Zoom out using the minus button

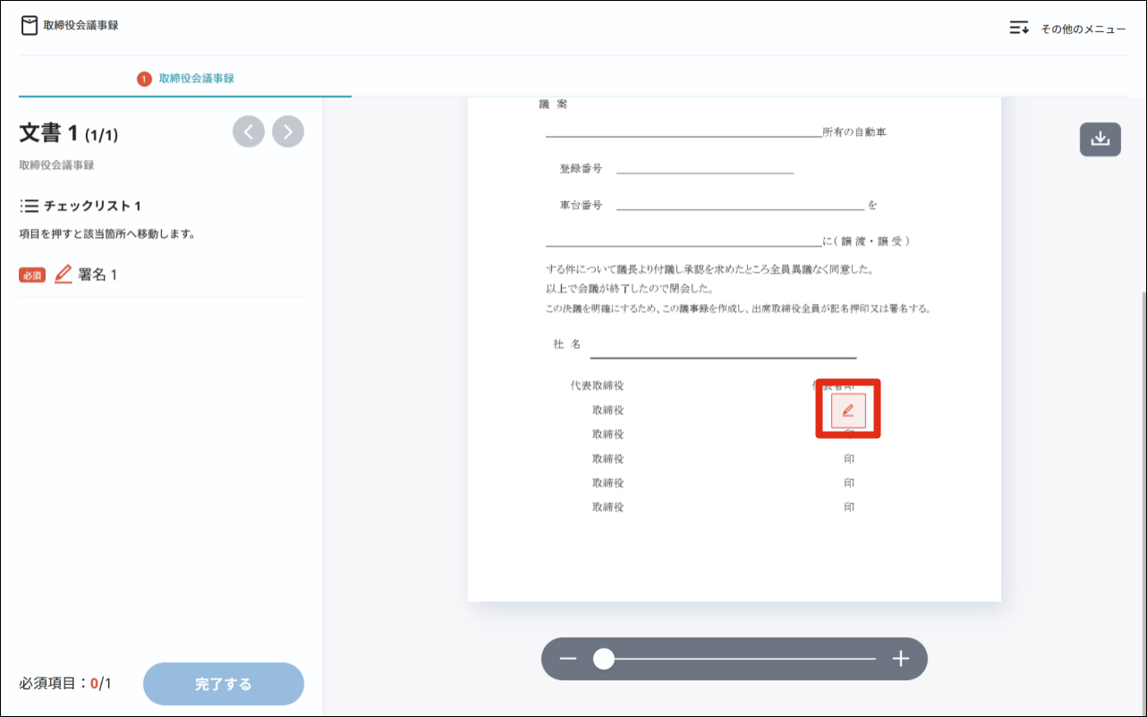568,660
